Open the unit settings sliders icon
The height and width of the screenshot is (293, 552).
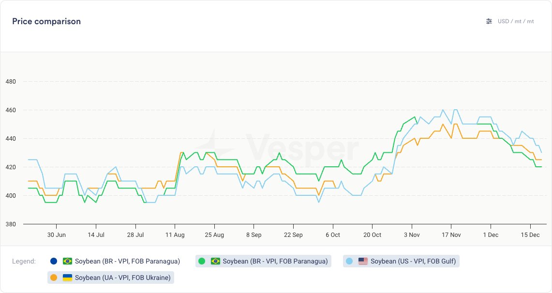(489, 21)
